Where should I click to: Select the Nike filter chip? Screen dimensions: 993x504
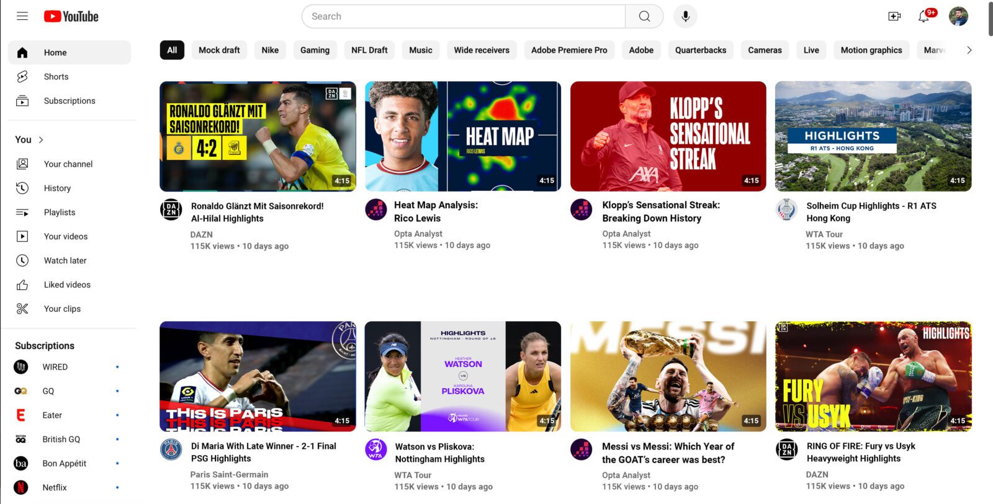(270, 50)
